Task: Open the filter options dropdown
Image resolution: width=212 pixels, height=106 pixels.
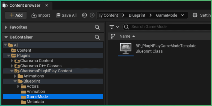Action: coord(114,27)
